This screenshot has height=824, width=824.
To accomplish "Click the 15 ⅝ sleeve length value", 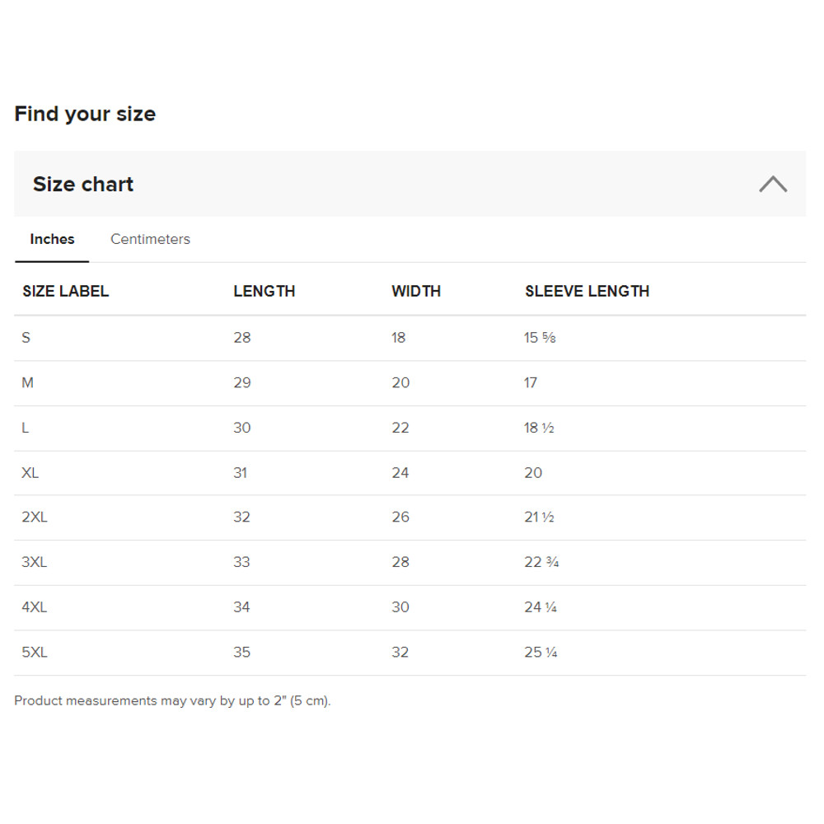I will (x=540, y=338).
